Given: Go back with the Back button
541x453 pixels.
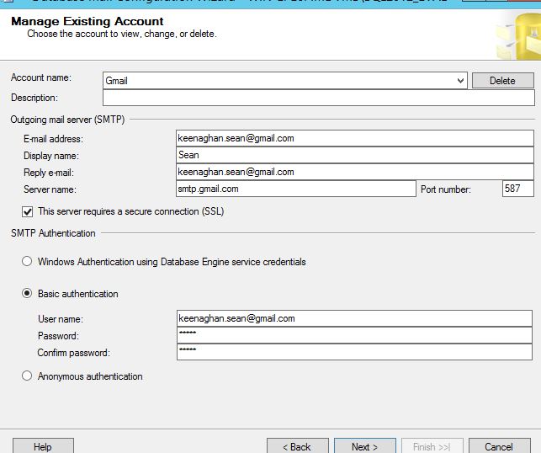Looking at the screenshot, I should point(297,446).
